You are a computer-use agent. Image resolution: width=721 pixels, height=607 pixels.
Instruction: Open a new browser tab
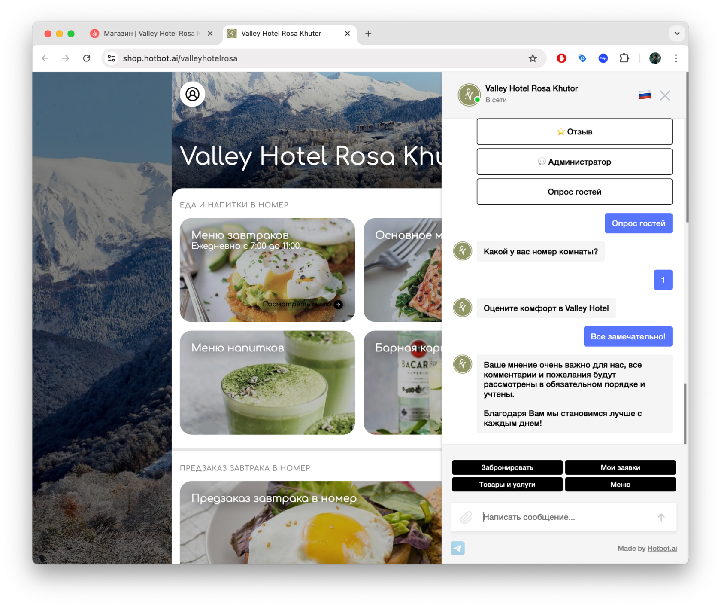[x=368, y=33]
